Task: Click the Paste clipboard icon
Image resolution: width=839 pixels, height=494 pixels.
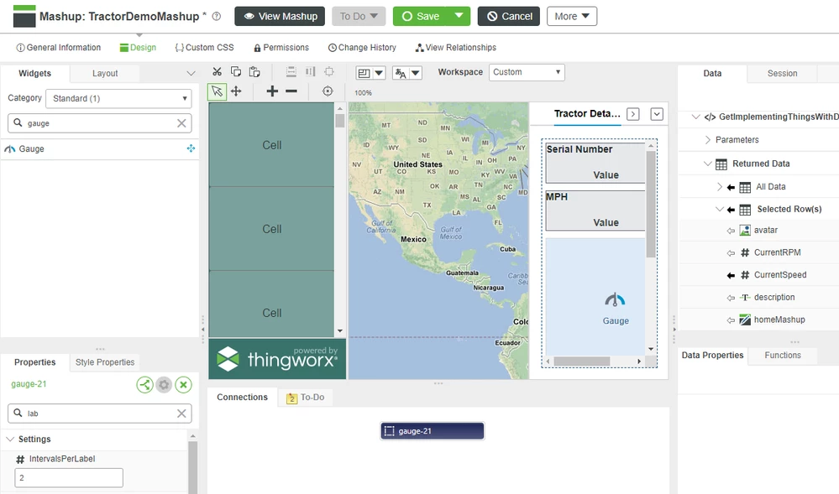Action: tap(254, 71)
